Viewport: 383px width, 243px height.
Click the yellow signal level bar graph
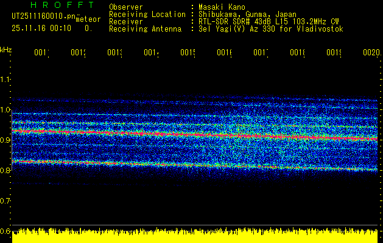coord(195,236)
